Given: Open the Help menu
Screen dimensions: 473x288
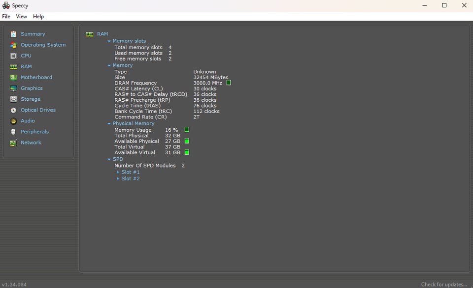Looking at the screenshot, I should point(38,16).
